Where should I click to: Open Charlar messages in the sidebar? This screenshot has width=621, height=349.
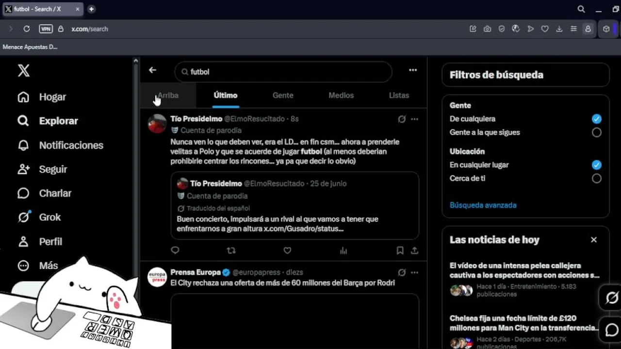pos(44,193)
